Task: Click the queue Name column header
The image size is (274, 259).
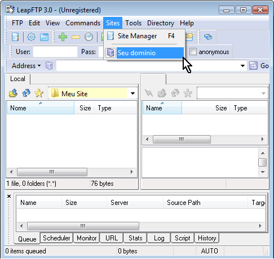Action: coord(39,203)
